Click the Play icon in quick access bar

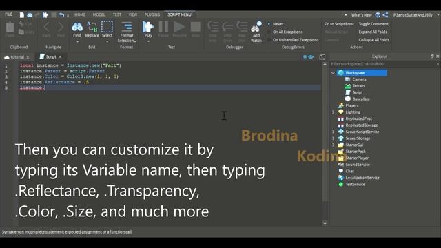[x=45, y=15]
